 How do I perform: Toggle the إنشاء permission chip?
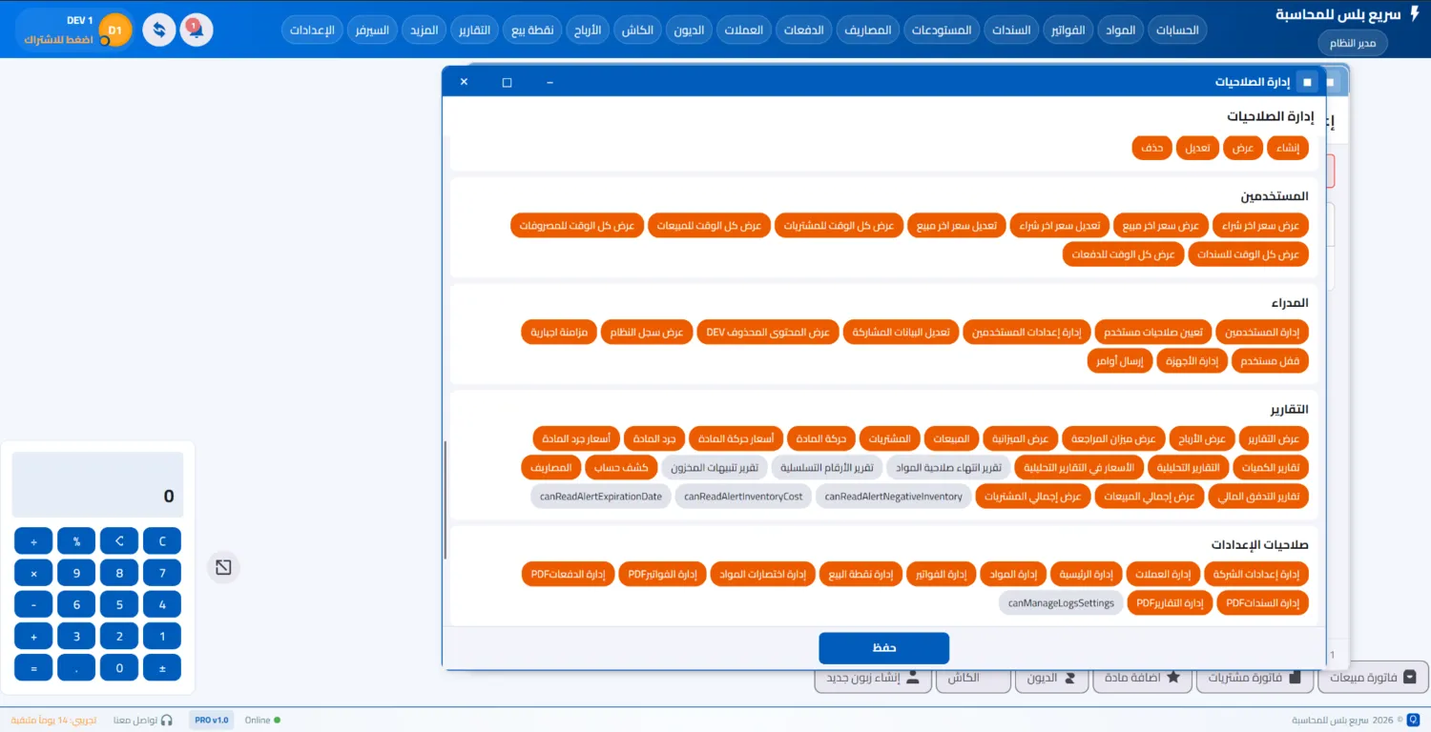[1288, 148]
